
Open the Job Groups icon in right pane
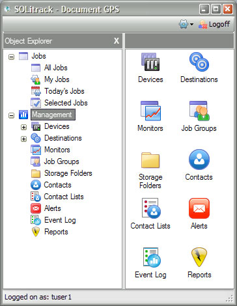tap(199, 111)
